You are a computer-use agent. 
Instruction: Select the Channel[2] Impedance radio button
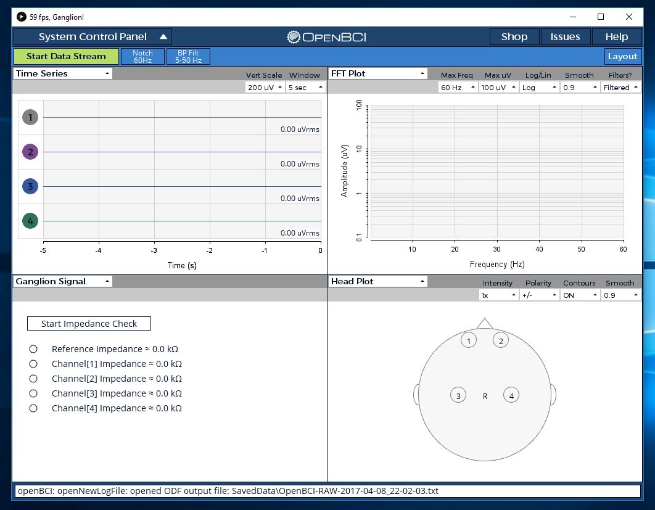tap(34, 378)
